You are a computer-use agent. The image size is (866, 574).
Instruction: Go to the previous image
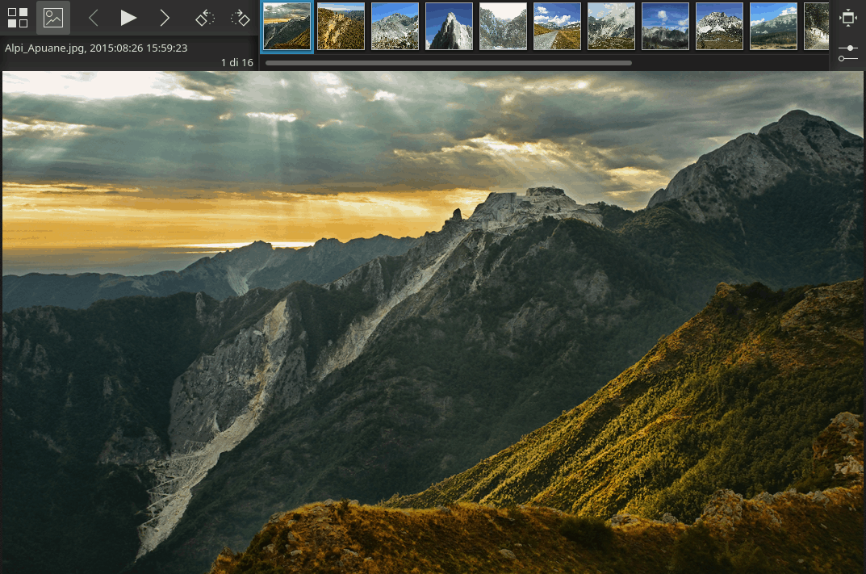tap(94, 18)
